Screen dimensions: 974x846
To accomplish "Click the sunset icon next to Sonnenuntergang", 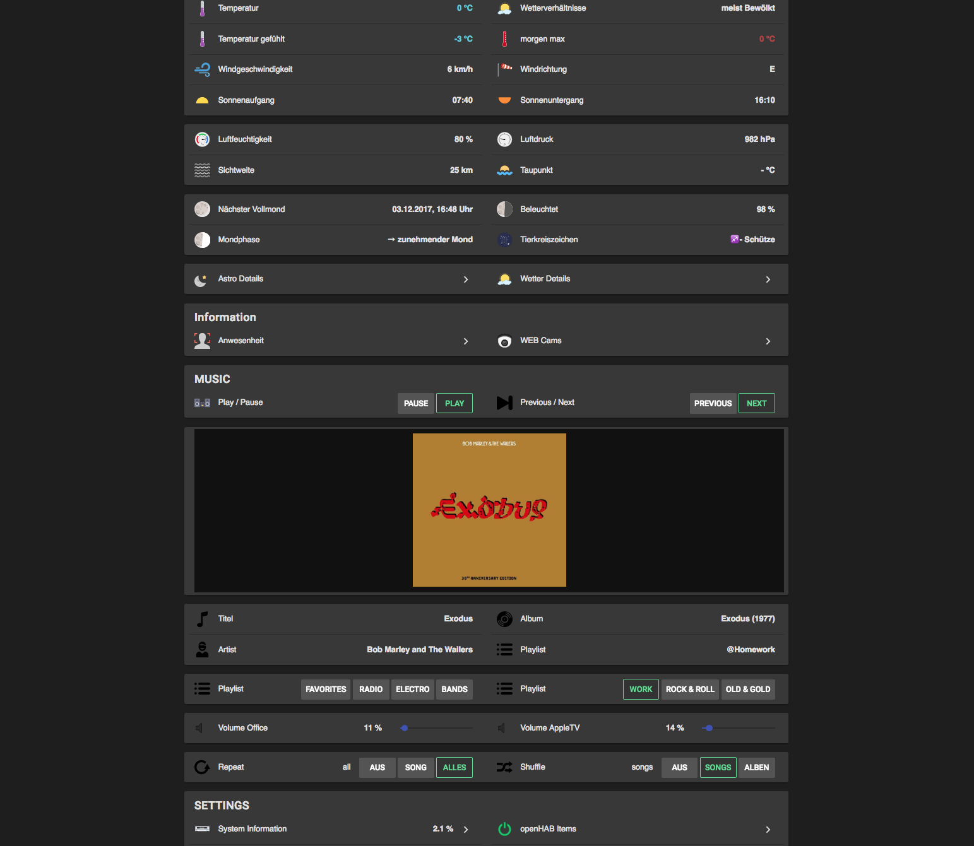I will (504, 100).
